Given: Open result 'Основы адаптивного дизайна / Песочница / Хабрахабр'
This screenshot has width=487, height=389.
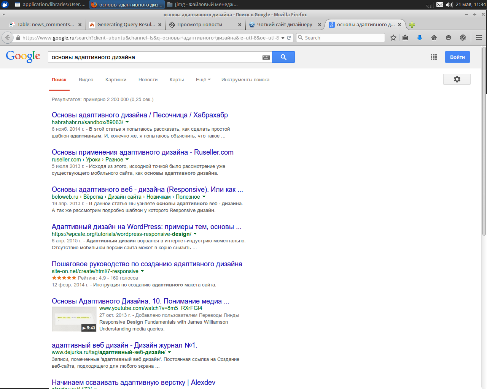Looking at the screenshot, I should point(140,115).
